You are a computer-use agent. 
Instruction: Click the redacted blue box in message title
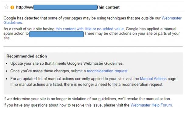(x=65, y=7)
